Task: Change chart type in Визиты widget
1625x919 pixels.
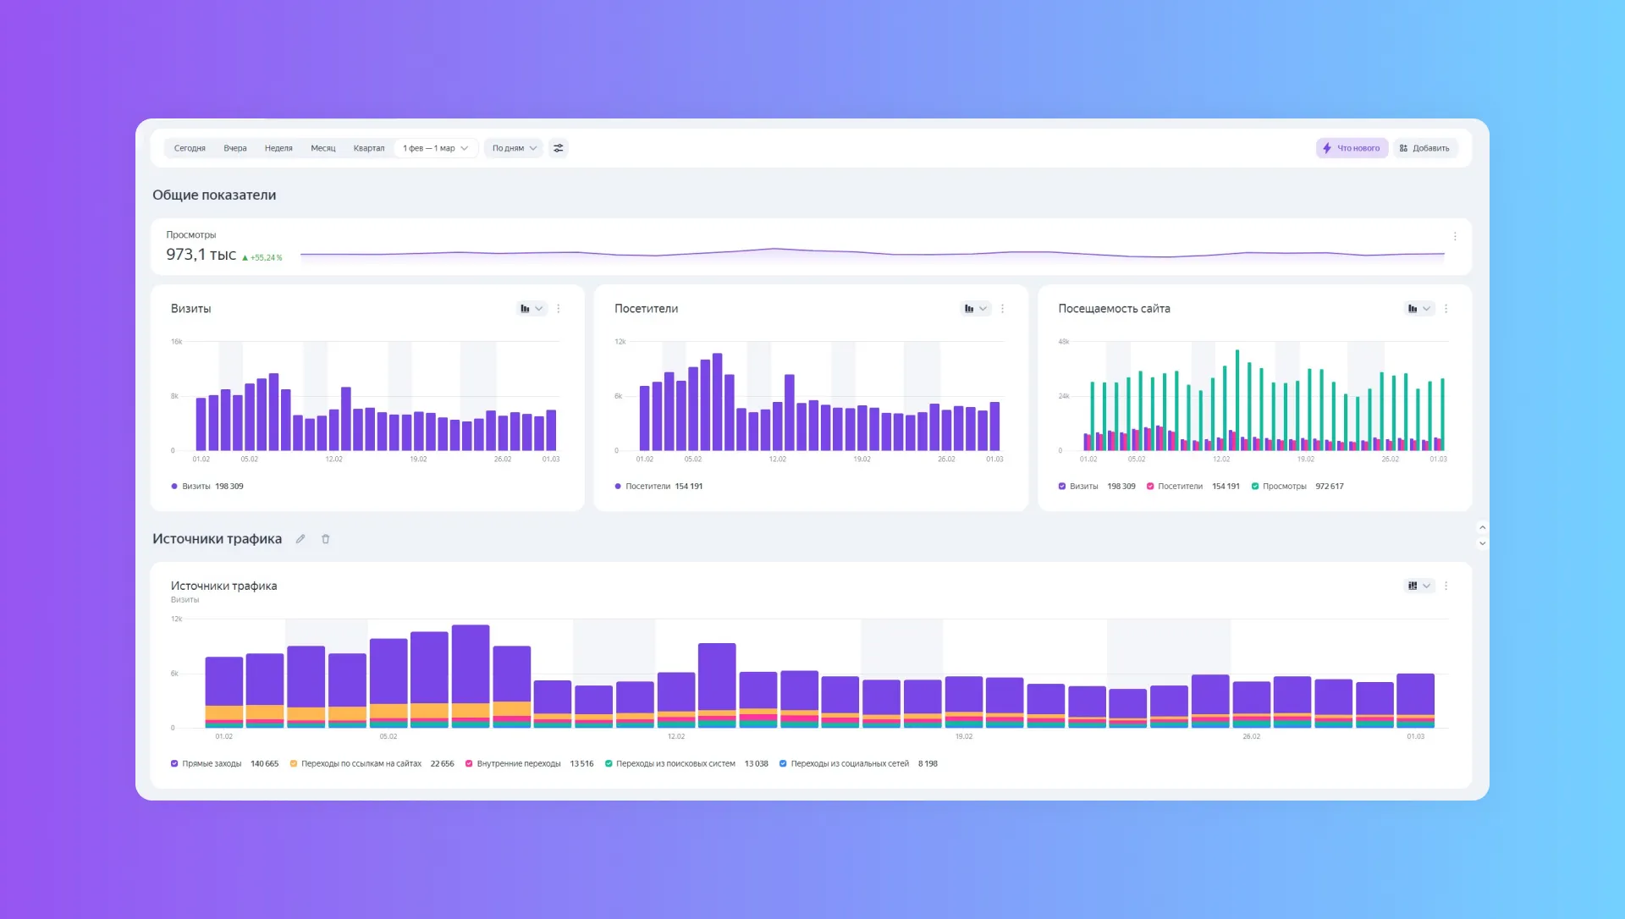Action: click(x=532, y=309)
